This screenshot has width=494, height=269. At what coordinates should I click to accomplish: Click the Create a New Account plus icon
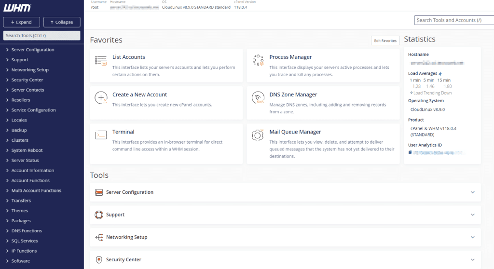click(101, 98)
